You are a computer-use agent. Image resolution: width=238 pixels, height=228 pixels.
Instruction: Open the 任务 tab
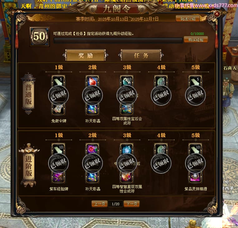click(141, 56)
